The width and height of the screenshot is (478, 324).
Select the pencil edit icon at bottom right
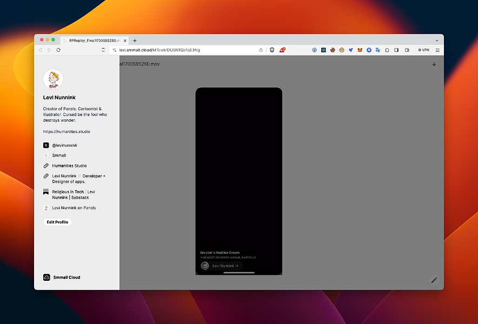[x=434, y=280]
